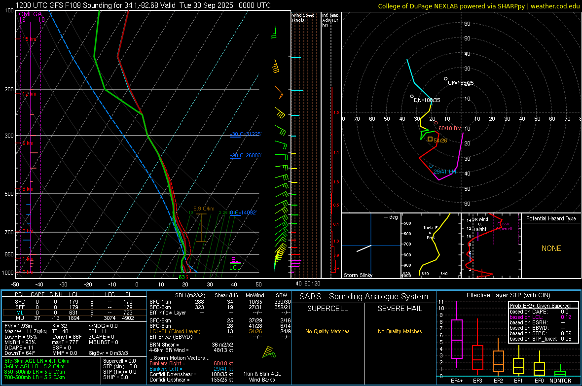Click the '850-500mb LR = 5.0 C/km' line
Screen dimensions: 582x386
click(35, 372)
